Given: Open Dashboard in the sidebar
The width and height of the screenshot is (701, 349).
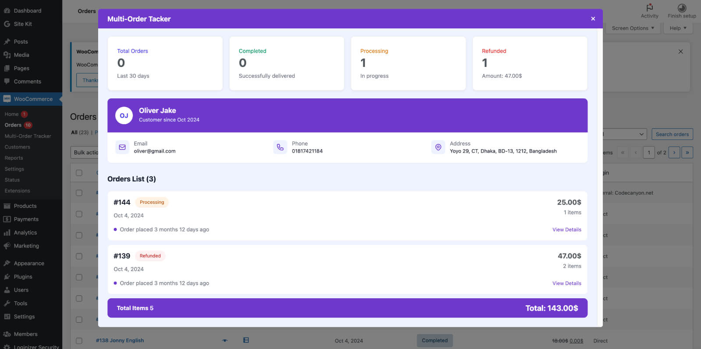Looking at the screenshot, I should pyautogui.click(x=27, y=10).
